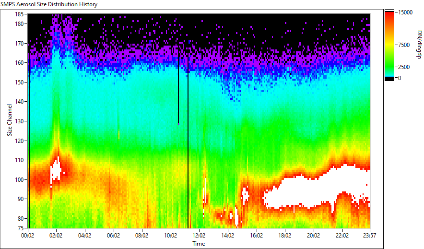Click the 00:02 time axis start label
This screenshot has width=424, height=249.
[28, 236]
